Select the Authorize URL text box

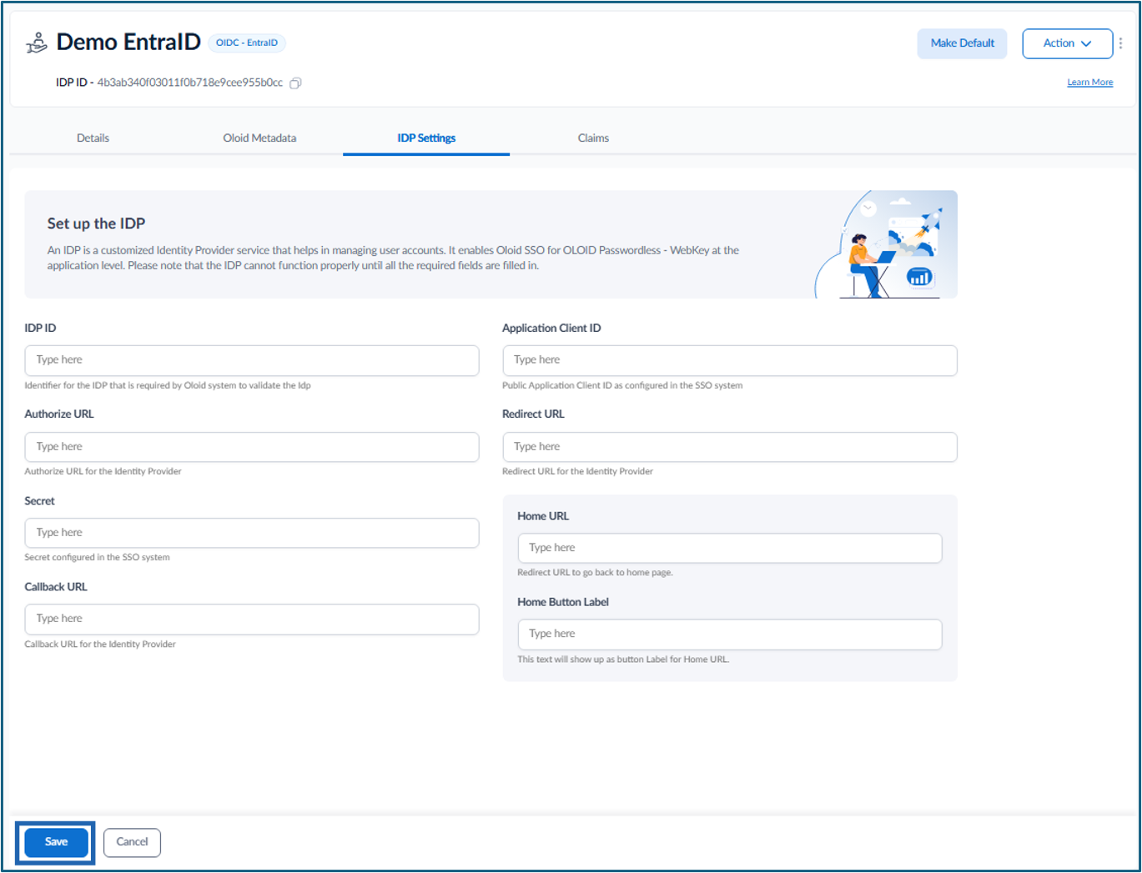(x=252, y=447)
